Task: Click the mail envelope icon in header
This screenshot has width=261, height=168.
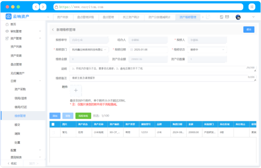Action: pos(227,17)
